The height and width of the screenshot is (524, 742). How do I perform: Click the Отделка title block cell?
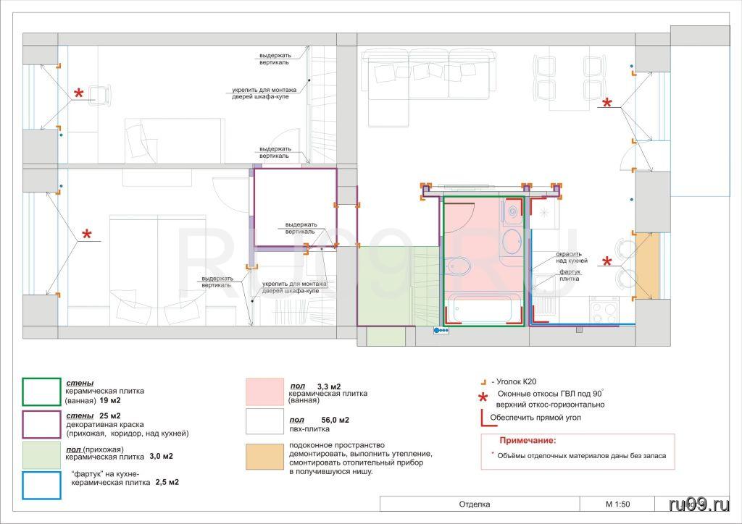pyautogui.click(x=475, y=504)
